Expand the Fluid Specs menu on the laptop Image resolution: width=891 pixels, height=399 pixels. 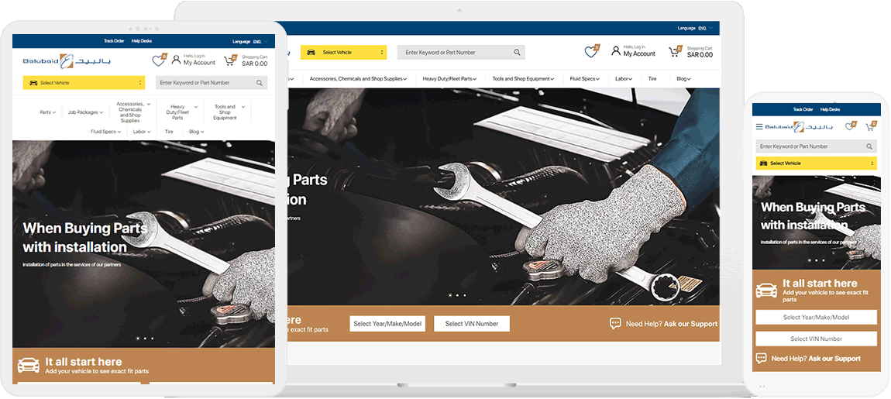pyautogui.click(x=585, y=79)
